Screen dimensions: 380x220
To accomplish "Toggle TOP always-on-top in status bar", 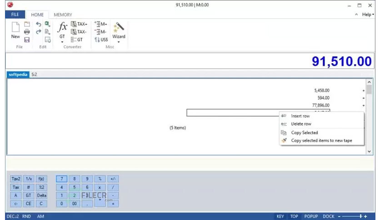I will tap(294, 216).
